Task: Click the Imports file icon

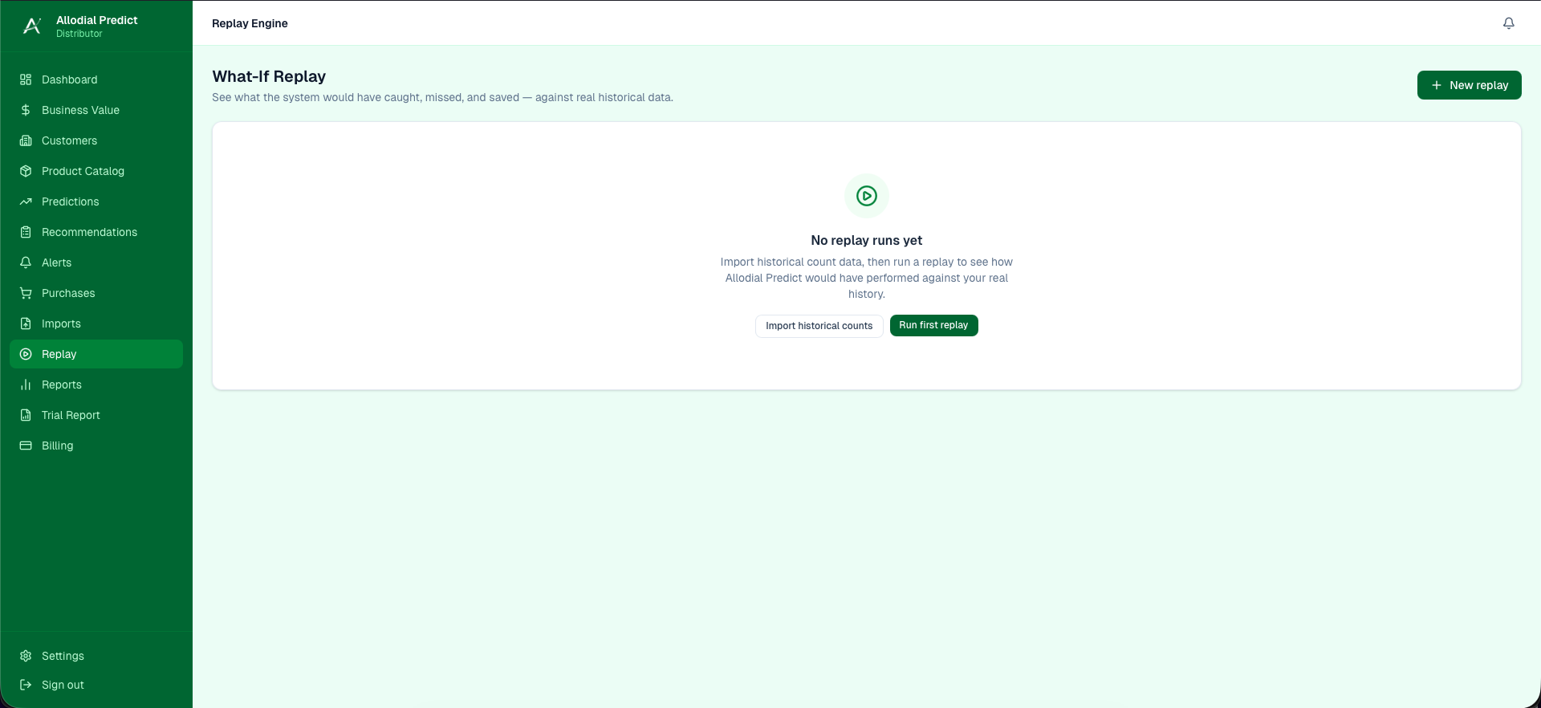Action: click(x=26, y=323)
